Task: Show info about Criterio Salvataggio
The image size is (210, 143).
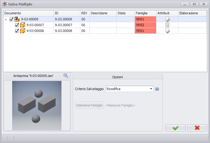Action: pos(157,89)
